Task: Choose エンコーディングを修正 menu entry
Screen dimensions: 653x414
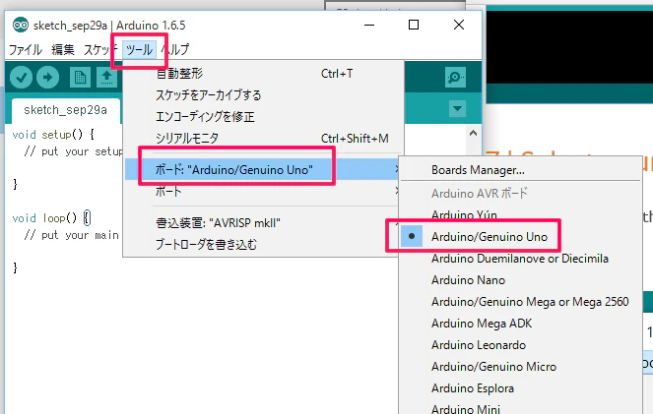Action: point(264,117)
